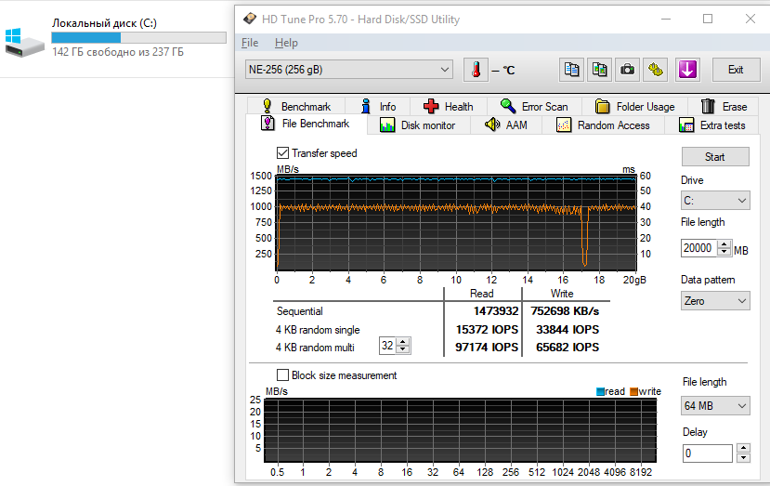Click the 65682 IOPS write value
Screen dimensions: 770x486
[x=568, y=347]
